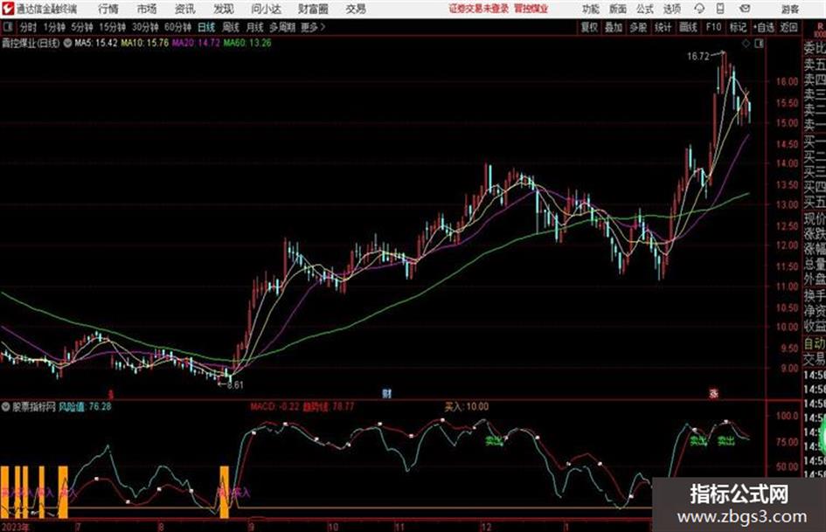
Task: Click the 风险值: 76.28 label
Action: pyautogui.click(x=86, y=406)
